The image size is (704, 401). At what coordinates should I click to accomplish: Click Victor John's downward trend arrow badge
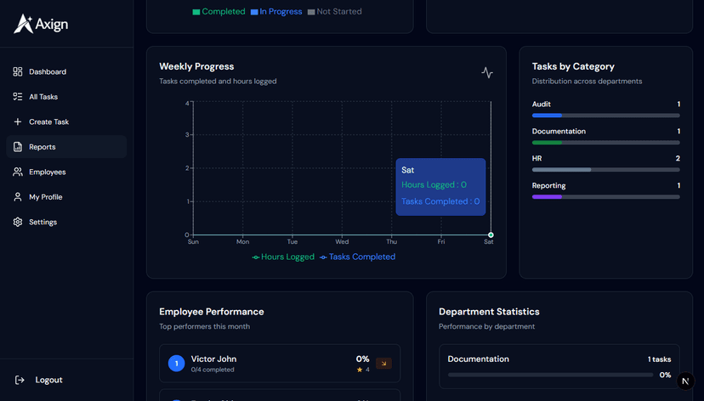tap(383, 364)
